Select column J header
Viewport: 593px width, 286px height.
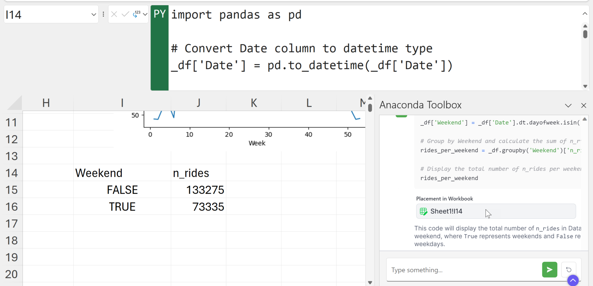pyautogui.click(x=198, y=103)
